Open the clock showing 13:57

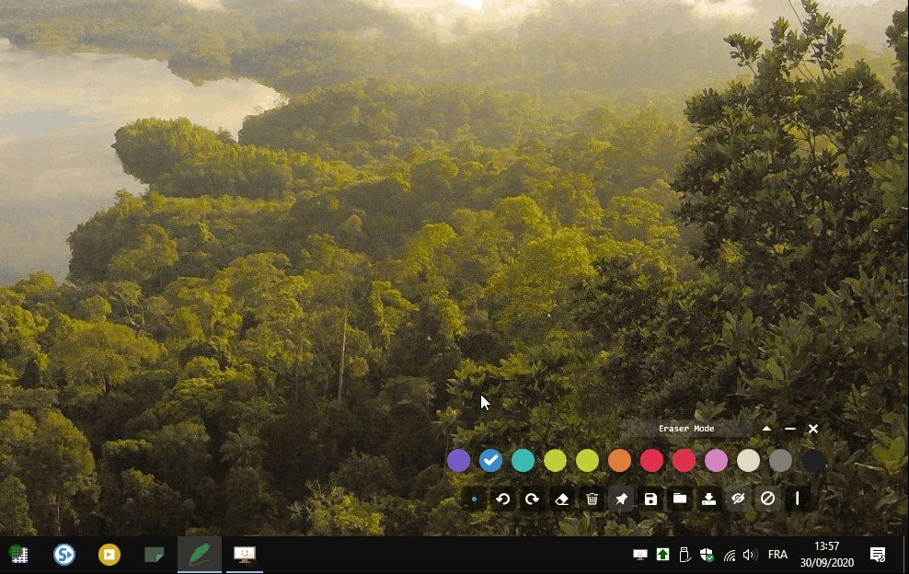point(827,555)
